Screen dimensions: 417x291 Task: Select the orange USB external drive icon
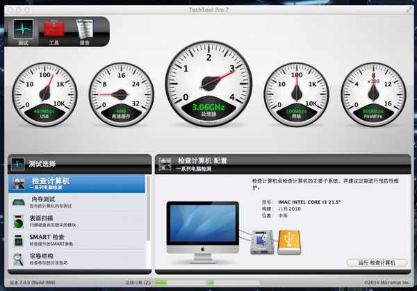[x=289, y=242]
